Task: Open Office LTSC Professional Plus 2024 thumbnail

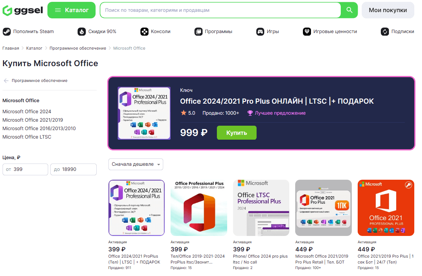Action: (261, 208)
